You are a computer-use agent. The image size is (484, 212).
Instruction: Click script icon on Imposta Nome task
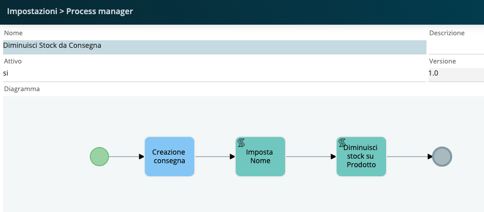tap(241, 143)
